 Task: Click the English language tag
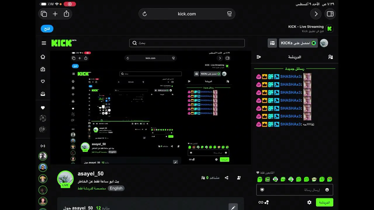pos(116,188)
